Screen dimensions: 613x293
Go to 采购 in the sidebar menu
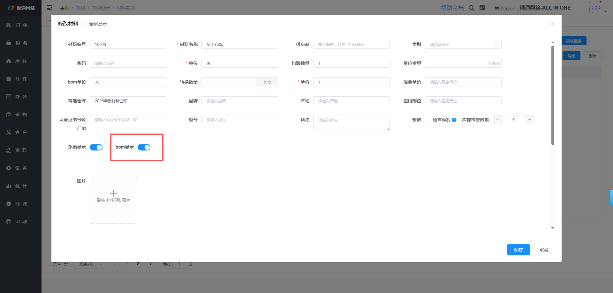21,114
